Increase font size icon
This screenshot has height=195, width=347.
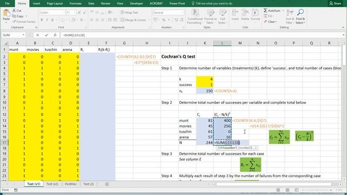pyautogui.click(x=79, y=12)
